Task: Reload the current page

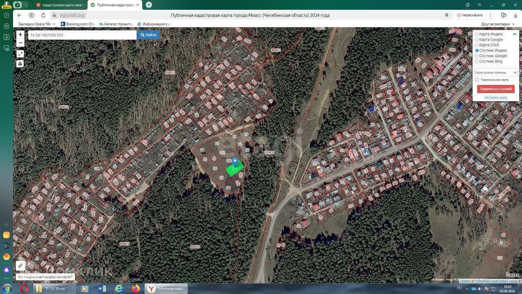Action: point(43,15)
